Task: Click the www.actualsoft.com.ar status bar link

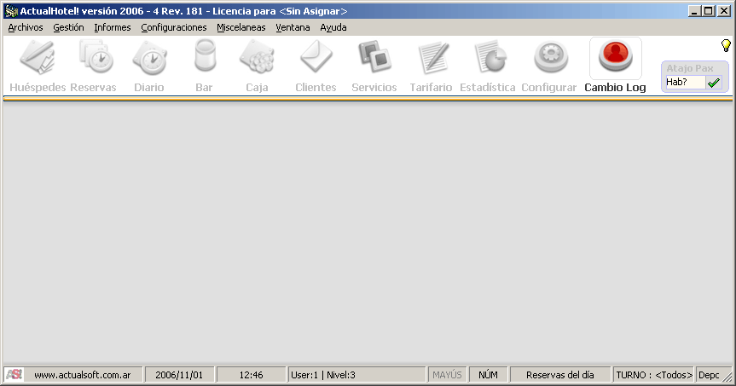Action: click(x=82, y=375)
